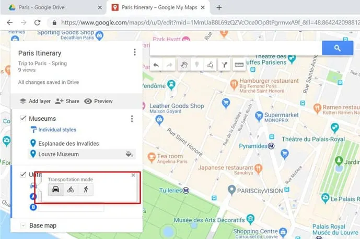Select bicycling transportation mode icon
The width and height of the screenshot is (360, 239).
pos(71,190)
